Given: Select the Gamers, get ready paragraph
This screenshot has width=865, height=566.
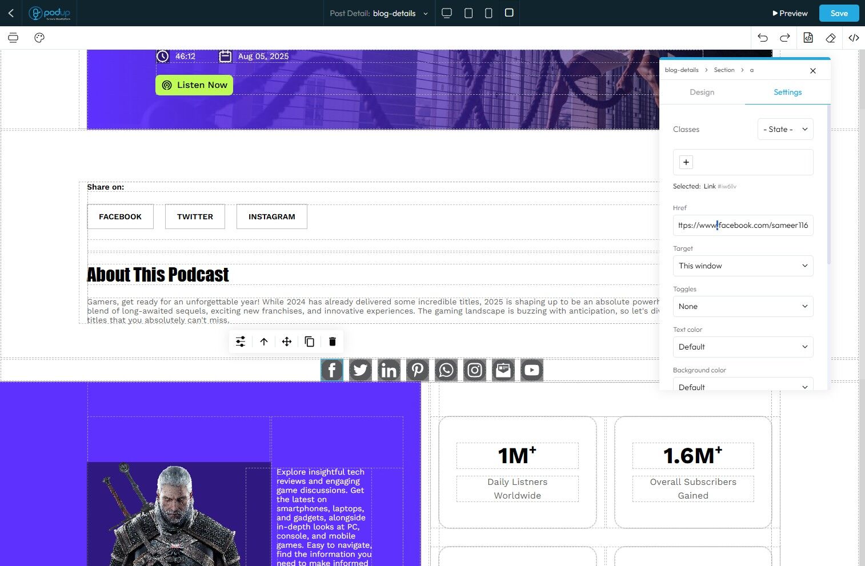Looking at the screenshot, I should click(373, 311).
